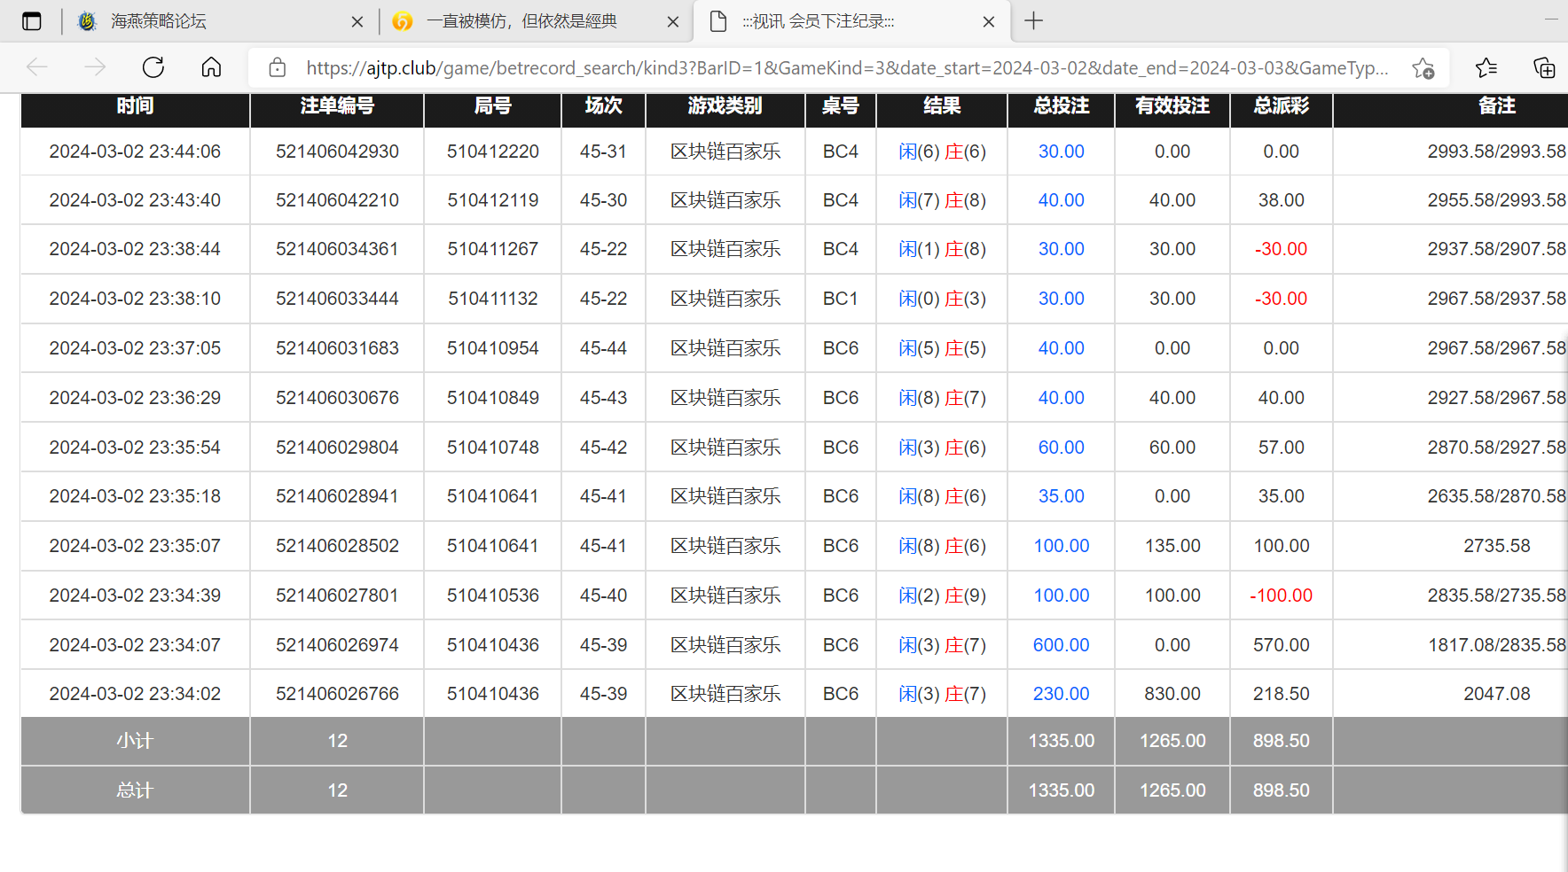
Task: Close the 视讯 会员下注纪录 tab
Action: click(989, 21)
